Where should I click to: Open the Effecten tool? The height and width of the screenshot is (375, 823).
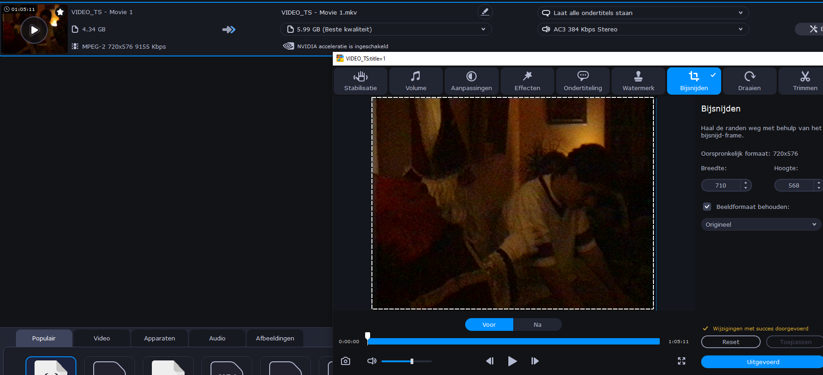(x=527, y=81)
